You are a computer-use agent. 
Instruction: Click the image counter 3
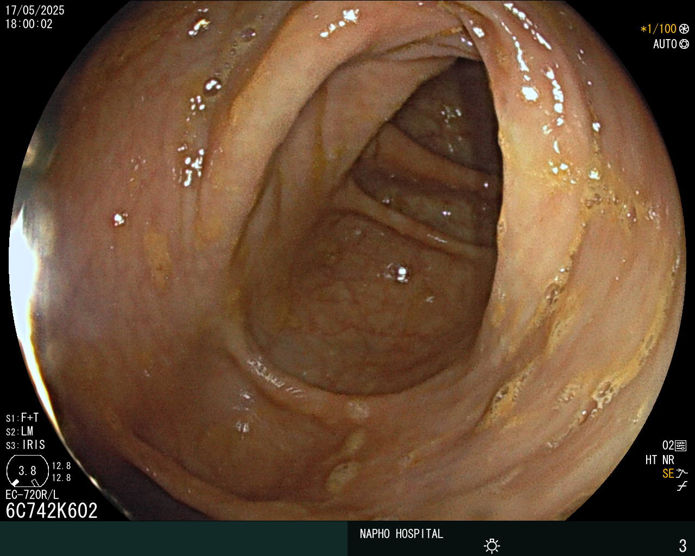point(683,545)
